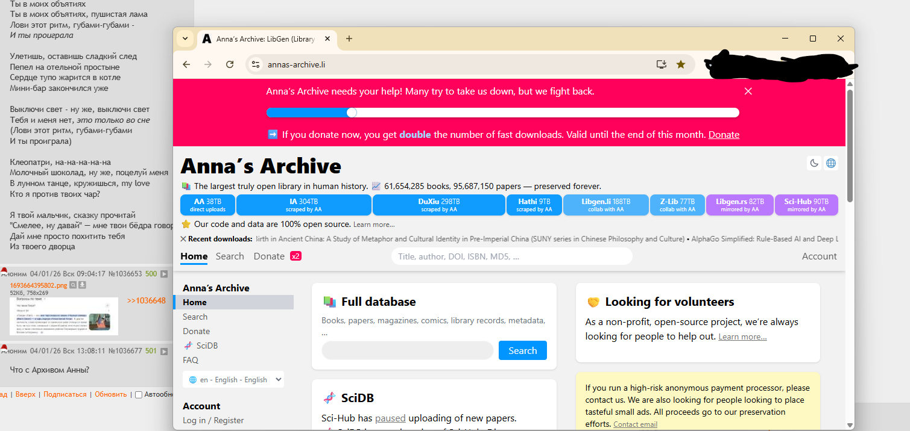This screenshot has height=431, width=910.
Task: Click the blue Search button
Action: tap(522, 350)
